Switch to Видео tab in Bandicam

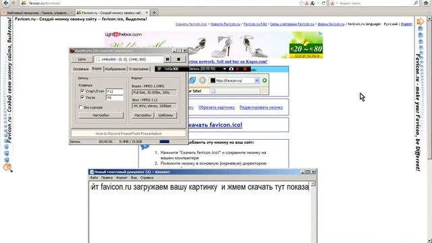point(97,68)
